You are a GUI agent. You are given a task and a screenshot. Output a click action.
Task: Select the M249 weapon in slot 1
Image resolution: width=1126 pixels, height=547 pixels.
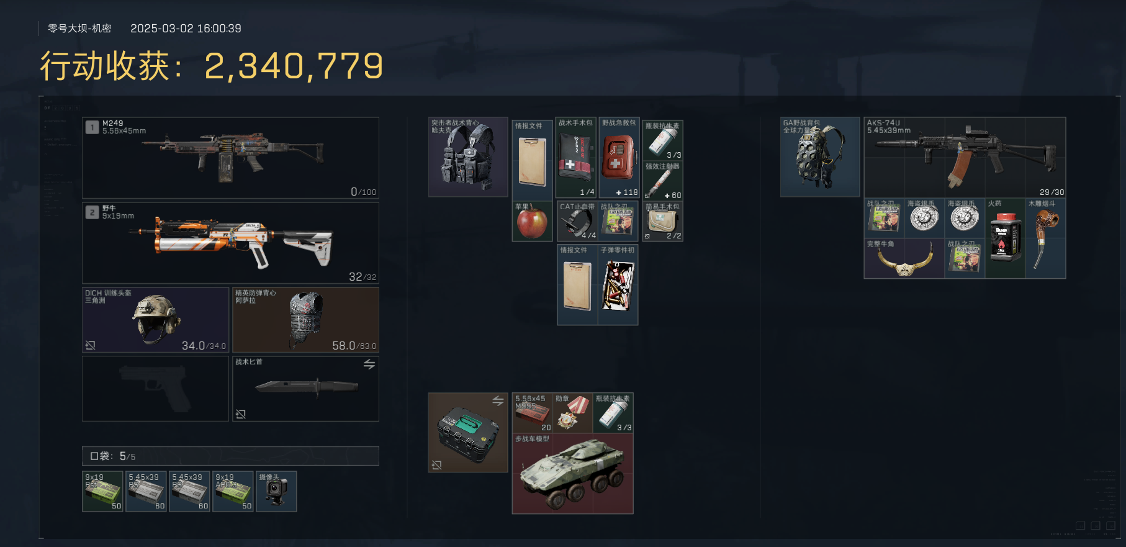pyautogui.click(x=230, y=158)
